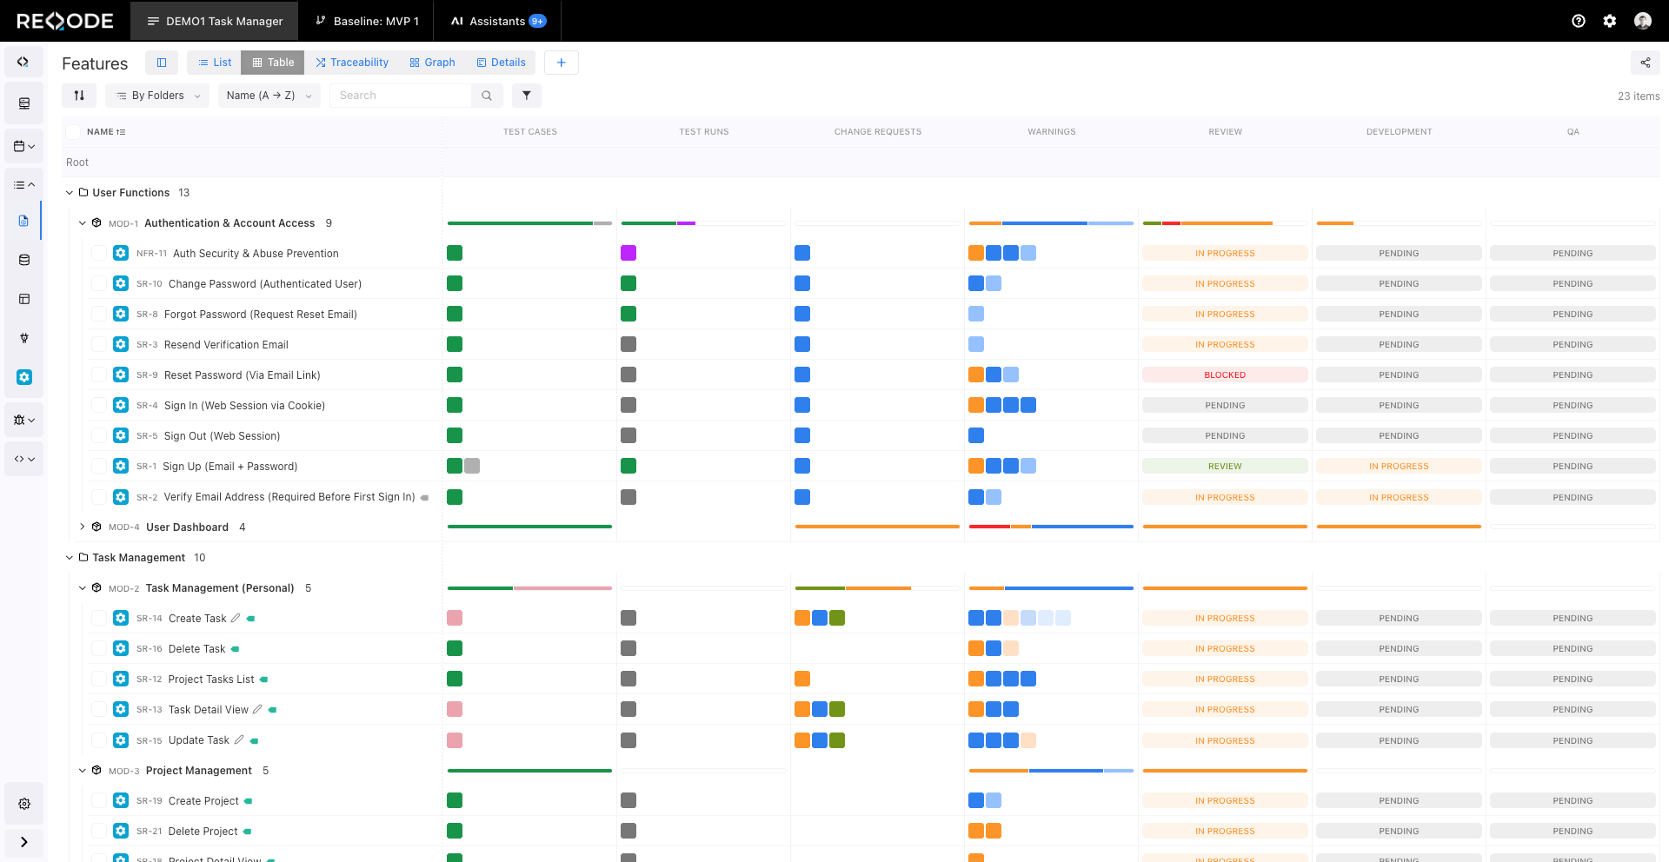
Task: Click the Baseline: MVP 1 button
Action: pos(366,21)
